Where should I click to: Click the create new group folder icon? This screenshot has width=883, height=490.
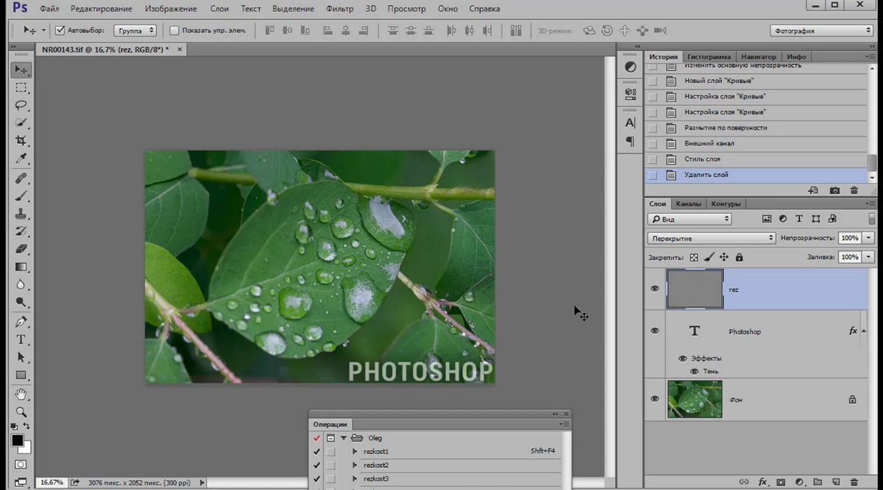tap(816, 483)
